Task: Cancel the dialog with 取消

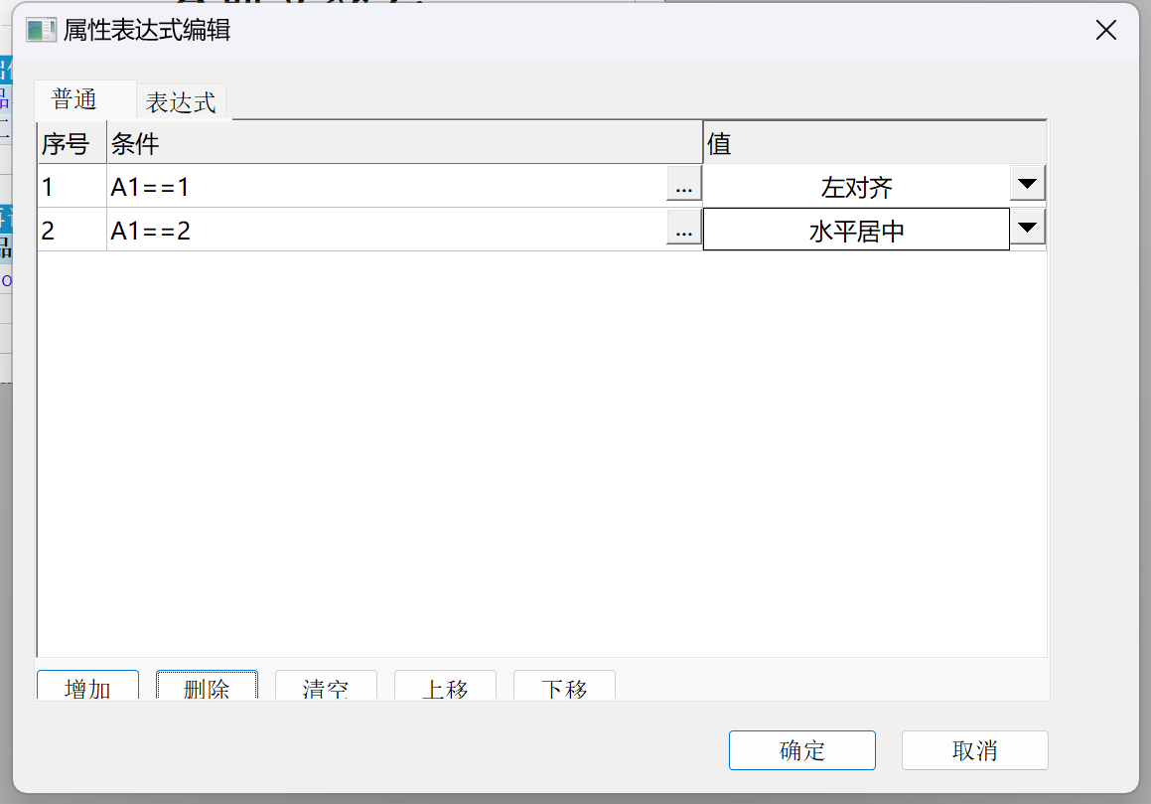Action: click(974, 750)
